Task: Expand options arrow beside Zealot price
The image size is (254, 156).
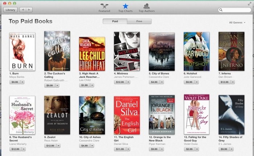Action: [58, 146]
